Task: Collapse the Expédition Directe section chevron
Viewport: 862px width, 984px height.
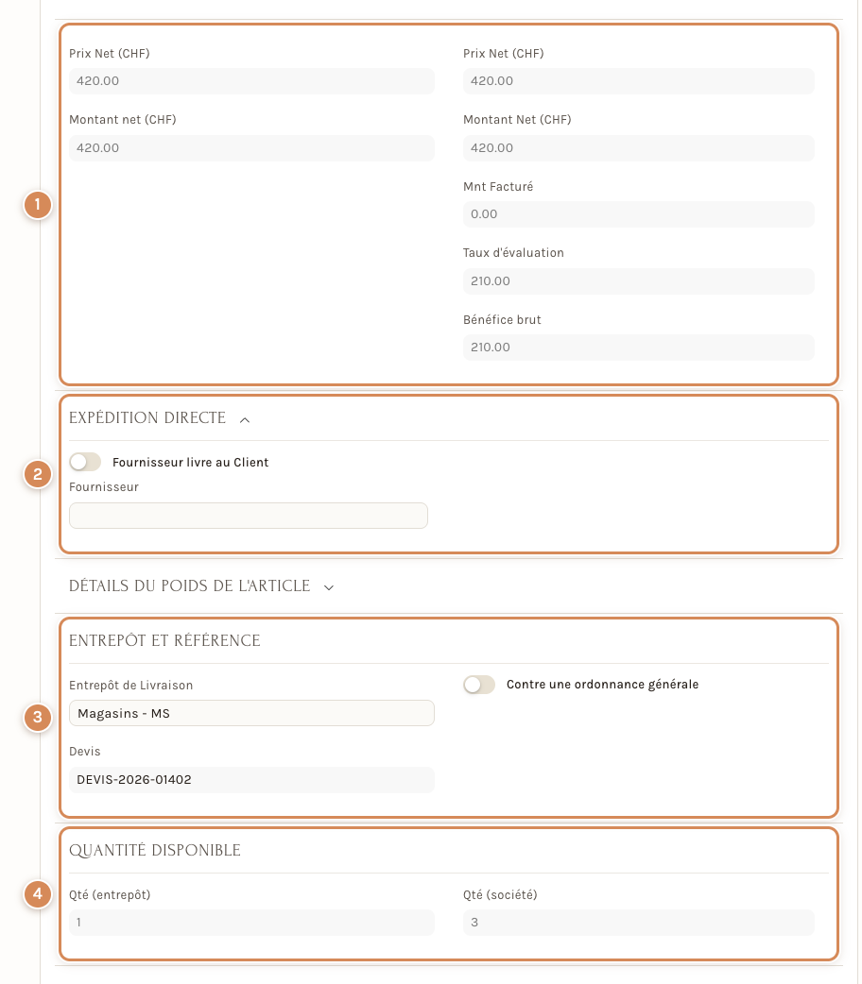Action: tap(245, 420)
